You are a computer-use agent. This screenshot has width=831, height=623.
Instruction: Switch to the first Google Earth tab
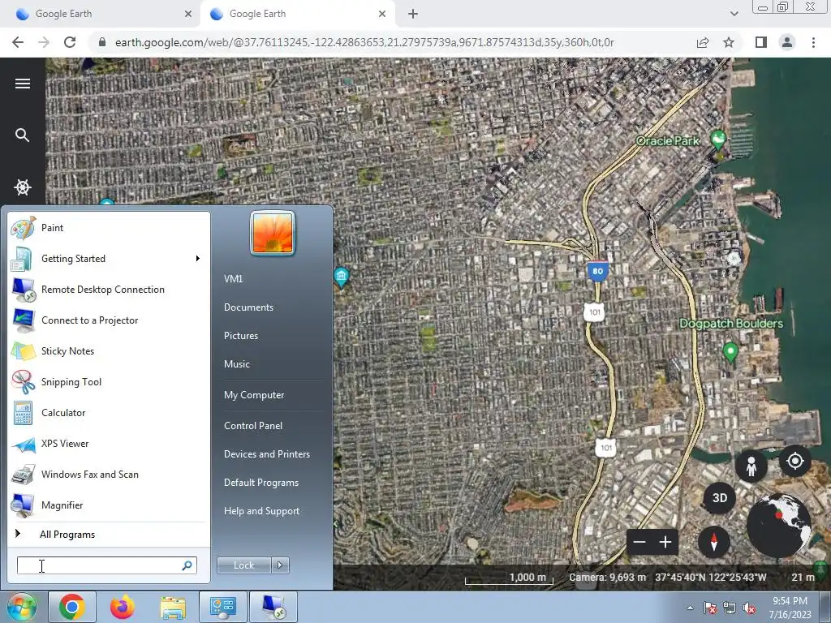[x=101, y=14]
